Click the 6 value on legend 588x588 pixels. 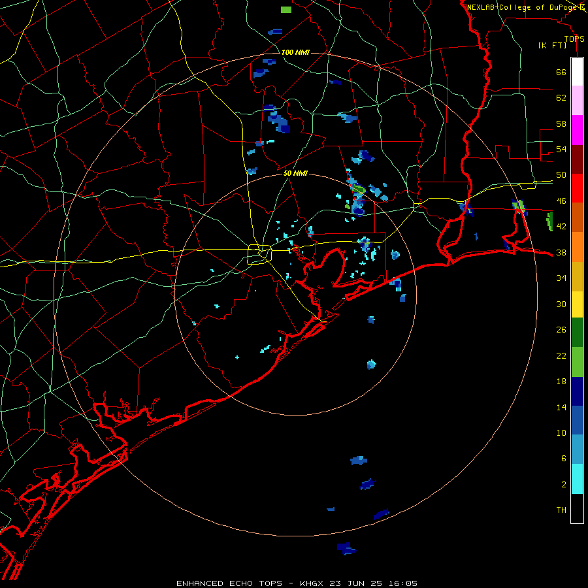pos(564,459)
